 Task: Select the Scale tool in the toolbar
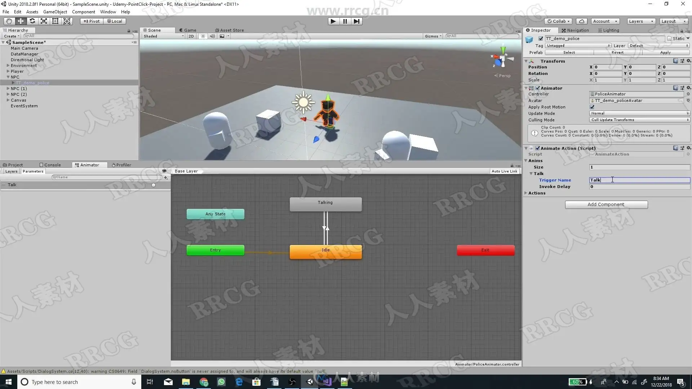point(44,21)
